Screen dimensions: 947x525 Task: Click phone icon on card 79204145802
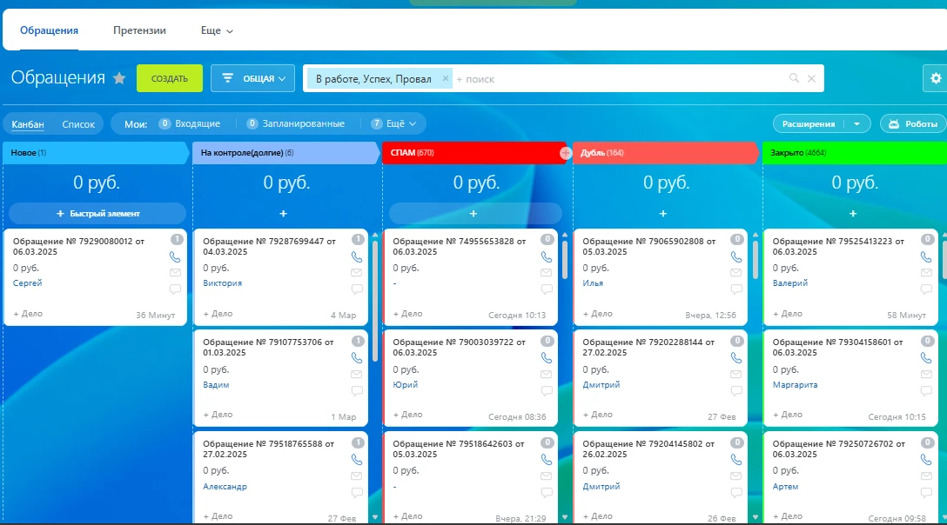736,460
